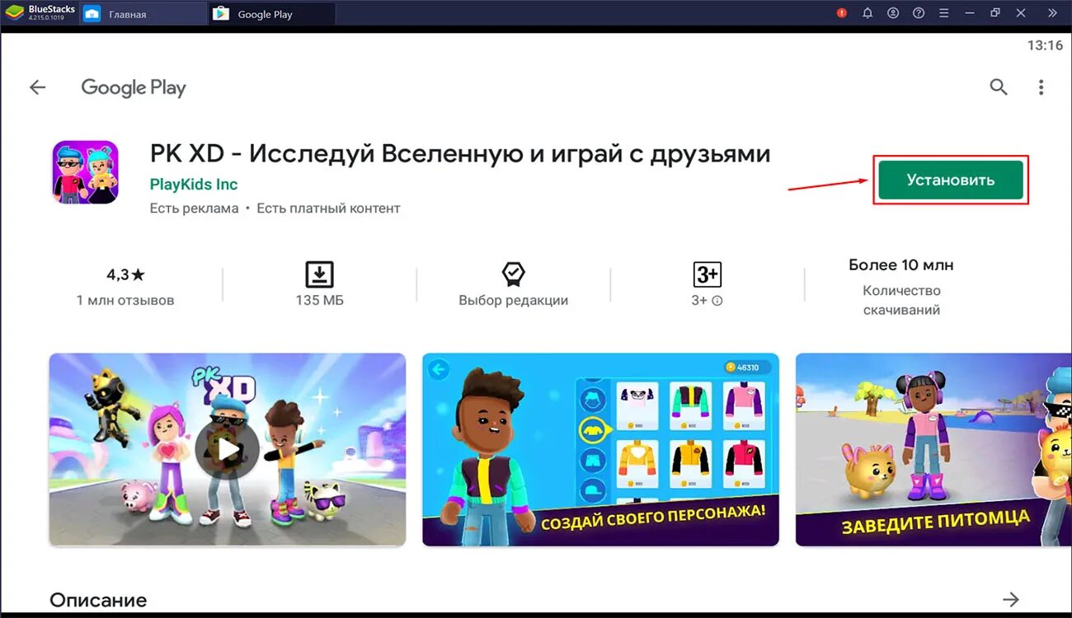
Task: Click the '1 млн отзывов' reviews text
Action: [x=125, y=301]
